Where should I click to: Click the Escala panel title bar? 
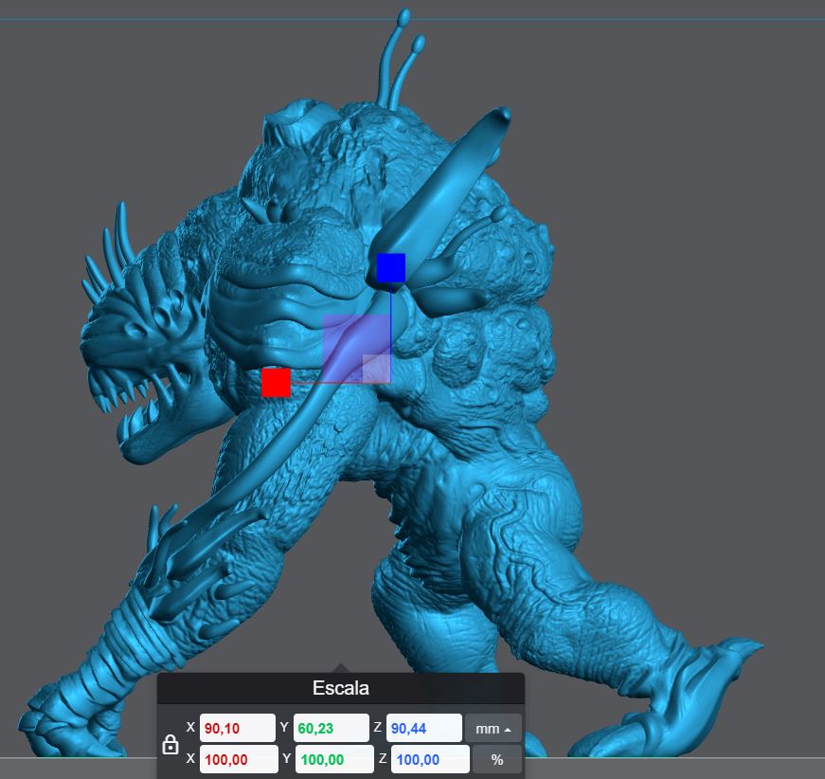[x=340, y=688]
